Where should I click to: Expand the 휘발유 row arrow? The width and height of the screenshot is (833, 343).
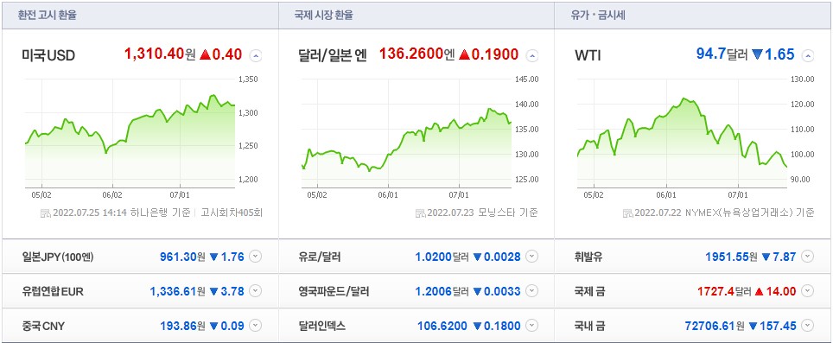807,257
